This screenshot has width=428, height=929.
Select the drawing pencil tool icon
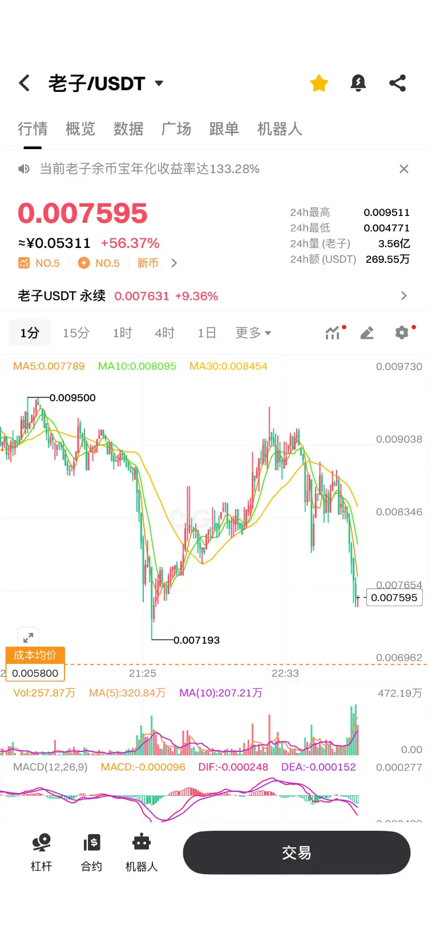pos(367,333)
